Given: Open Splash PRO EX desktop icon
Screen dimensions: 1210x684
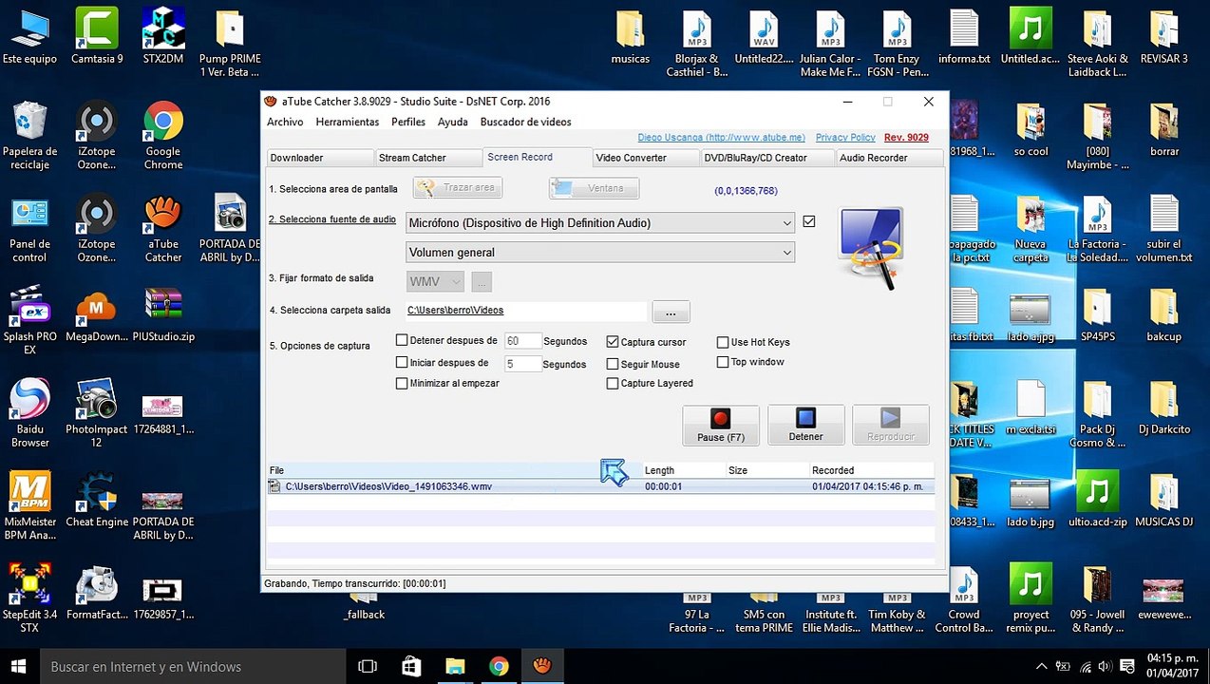Looking at the screenshot, I should (30, 320).
